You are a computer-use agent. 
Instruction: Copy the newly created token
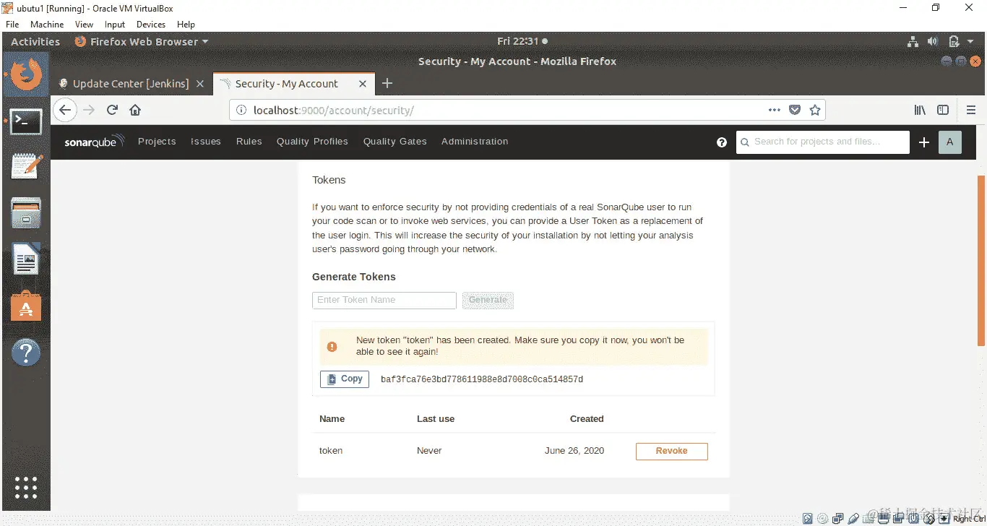pyautogui.click(x=345, y=379)
